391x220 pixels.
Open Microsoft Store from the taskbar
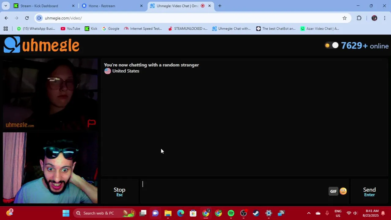(193, 213)
